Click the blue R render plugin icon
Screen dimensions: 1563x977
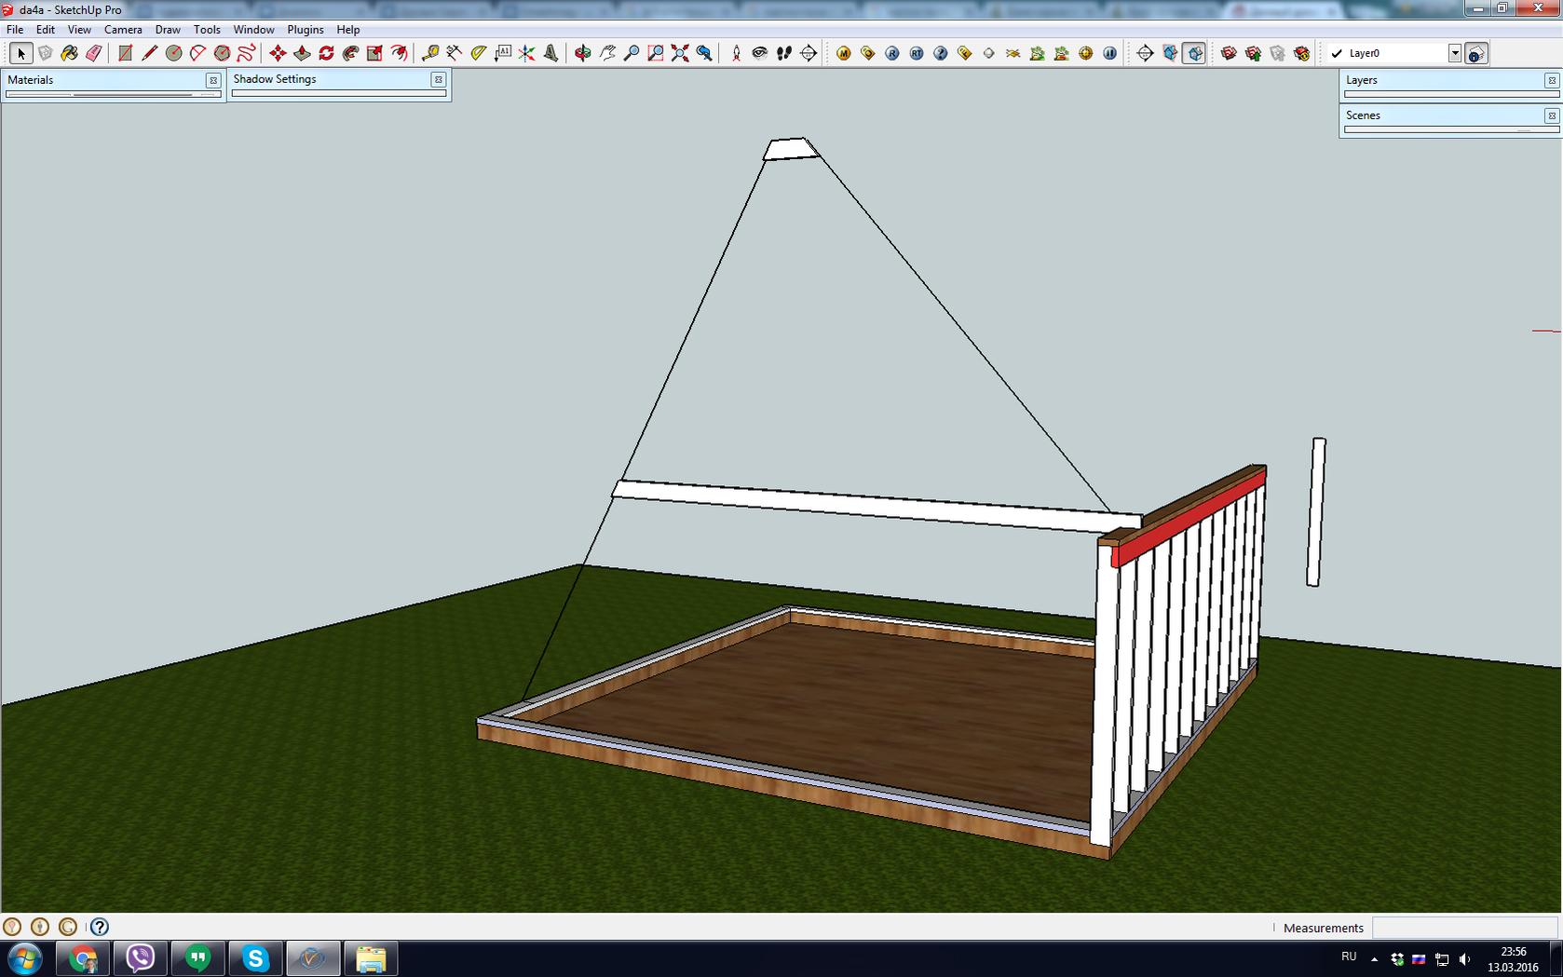[x=892, y=53]
